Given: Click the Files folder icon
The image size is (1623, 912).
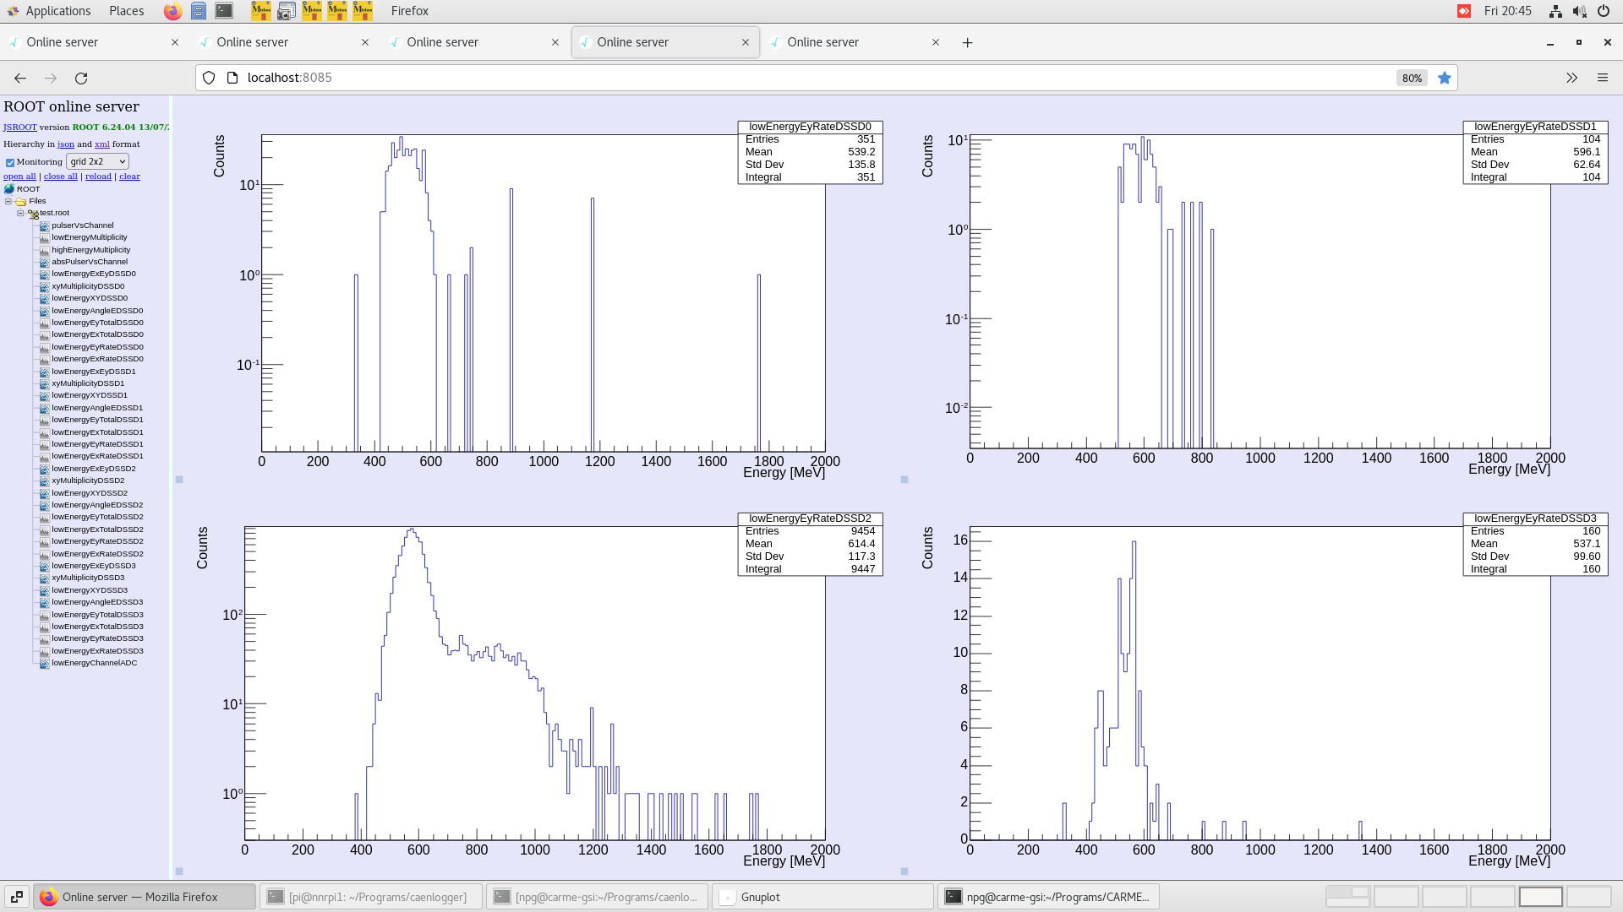Looking at the screenshot, I should [x=21, y=202].
